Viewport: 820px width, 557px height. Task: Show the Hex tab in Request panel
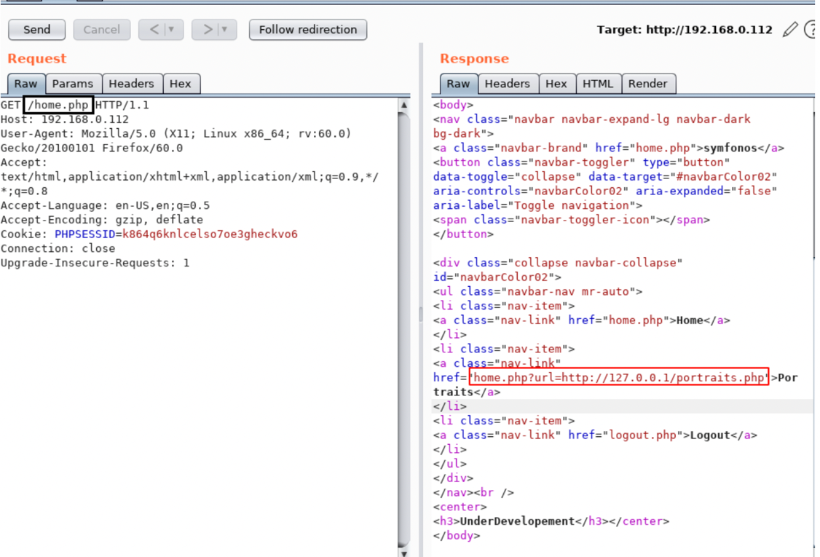click(180, 84)
